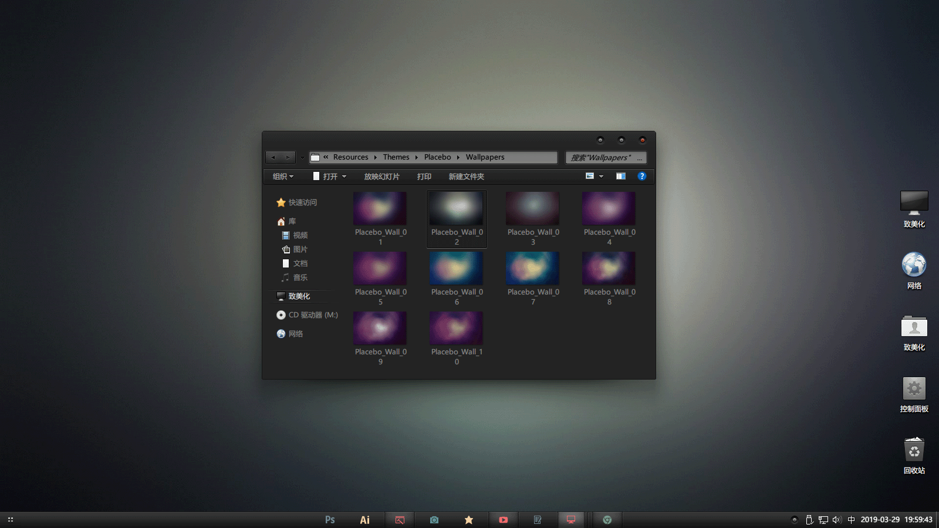Click the search Wallpapers input field
The image size is (939, 528).
[x=602, y=157]
